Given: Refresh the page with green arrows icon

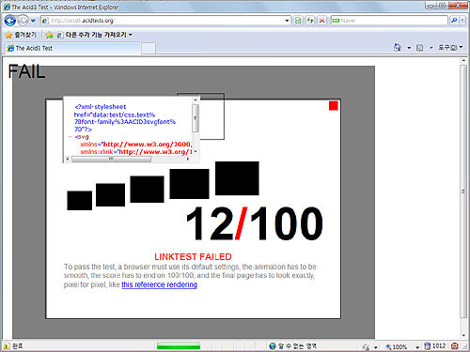Looking at the screenshot, I should [x=310, y=21].
